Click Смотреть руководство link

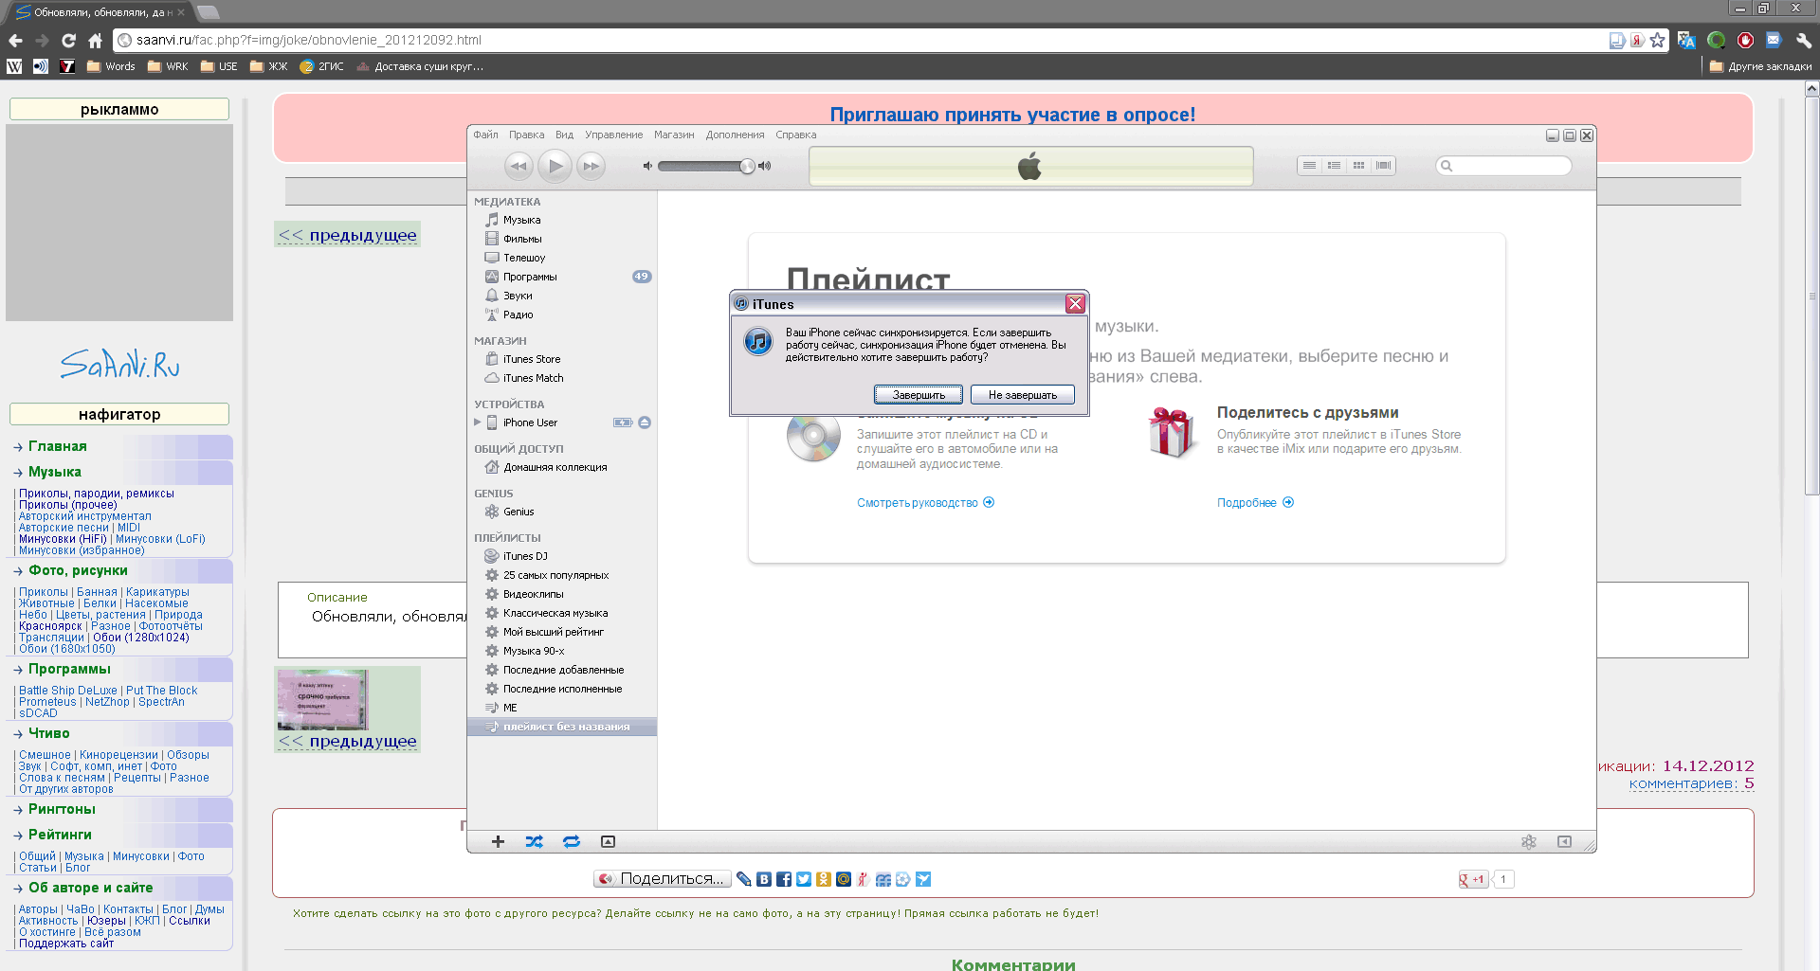pyautogui.click(x=925, y=503)
